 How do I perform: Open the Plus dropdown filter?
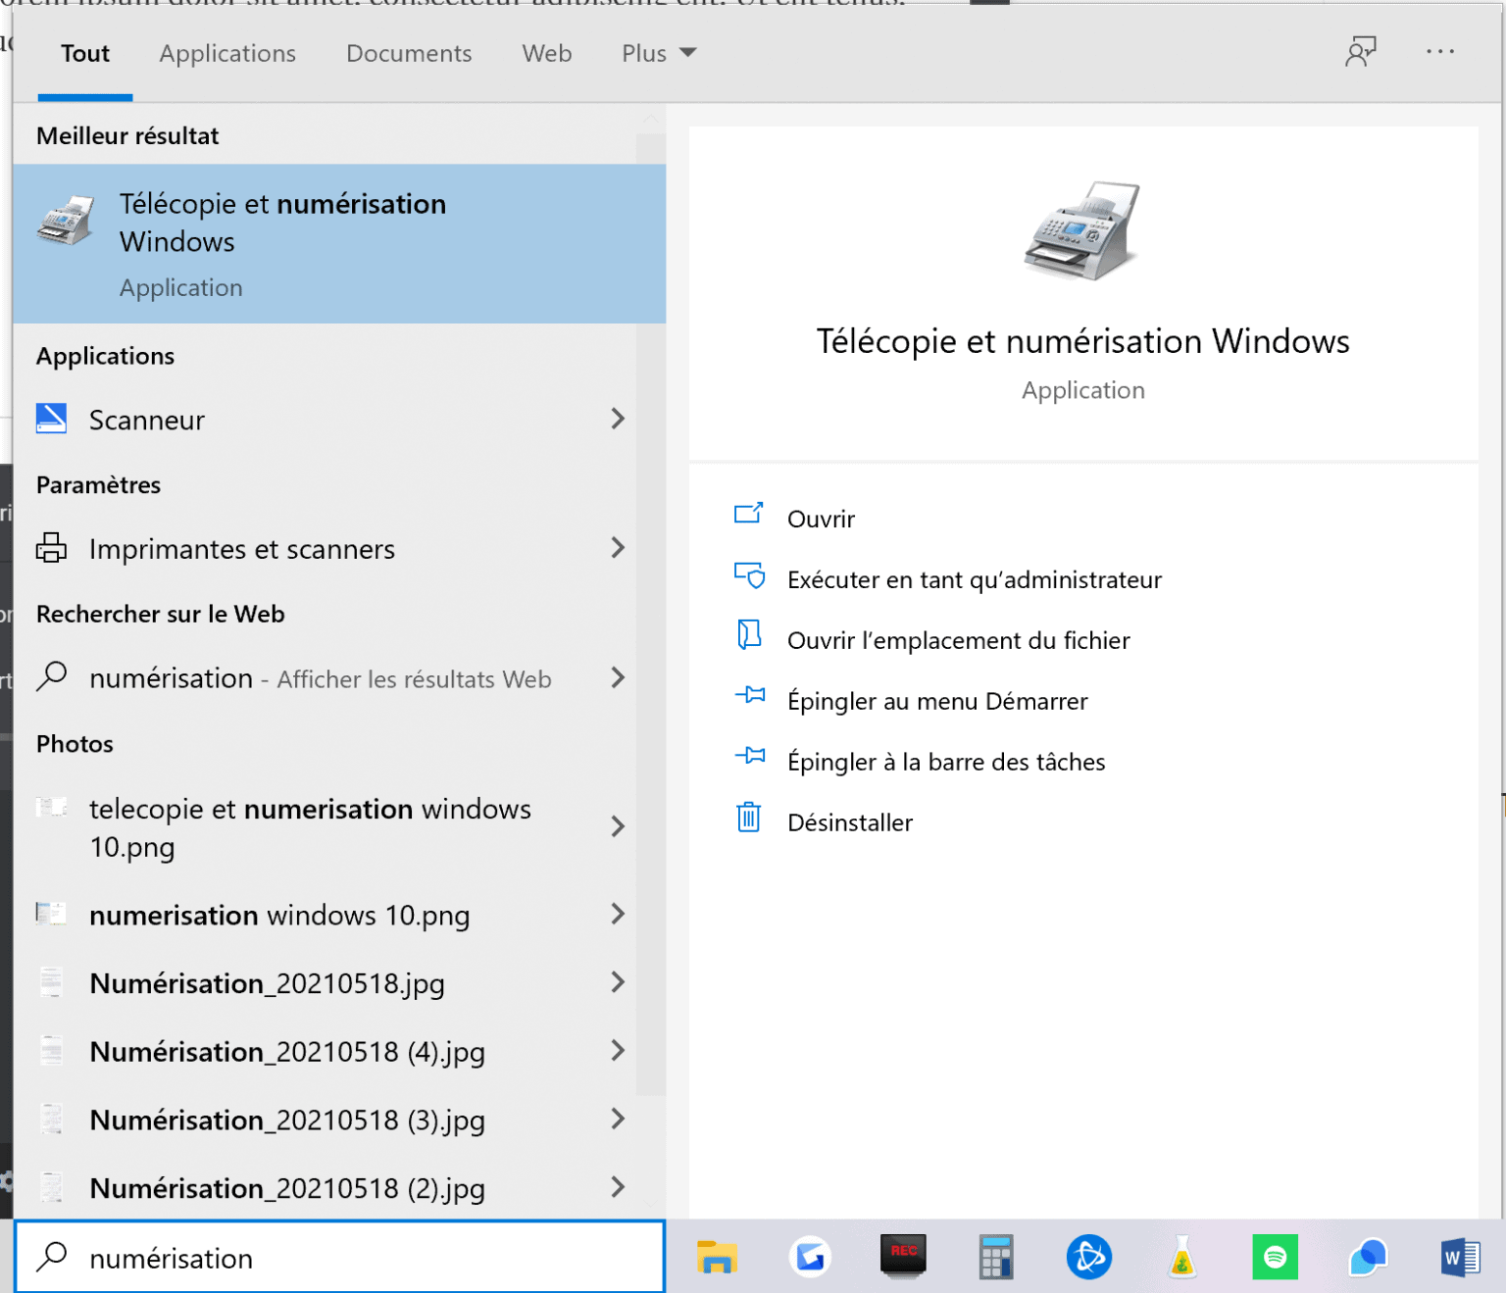[x=658, y=53]
